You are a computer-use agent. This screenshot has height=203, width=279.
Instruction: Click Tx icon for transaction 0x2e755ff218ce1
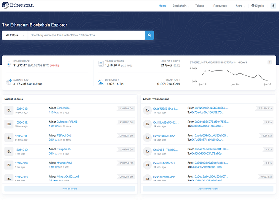pyautogui.click(x=147, y=110)
